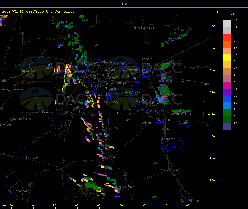This screenshot has width=248, height=209.
Task: Select the yellow 51-54 dBZ legend color
Action: [x=227, y=58]
